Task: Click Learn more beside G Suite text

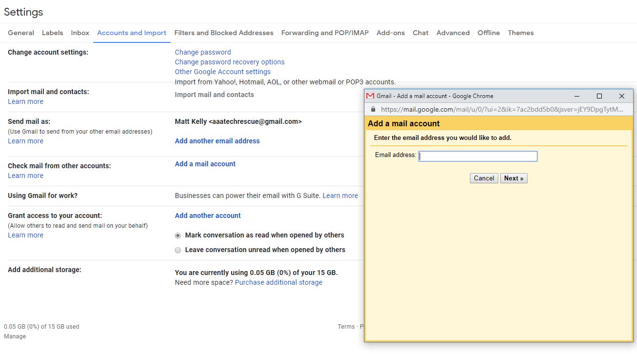Action: click(x=340, y=196)
